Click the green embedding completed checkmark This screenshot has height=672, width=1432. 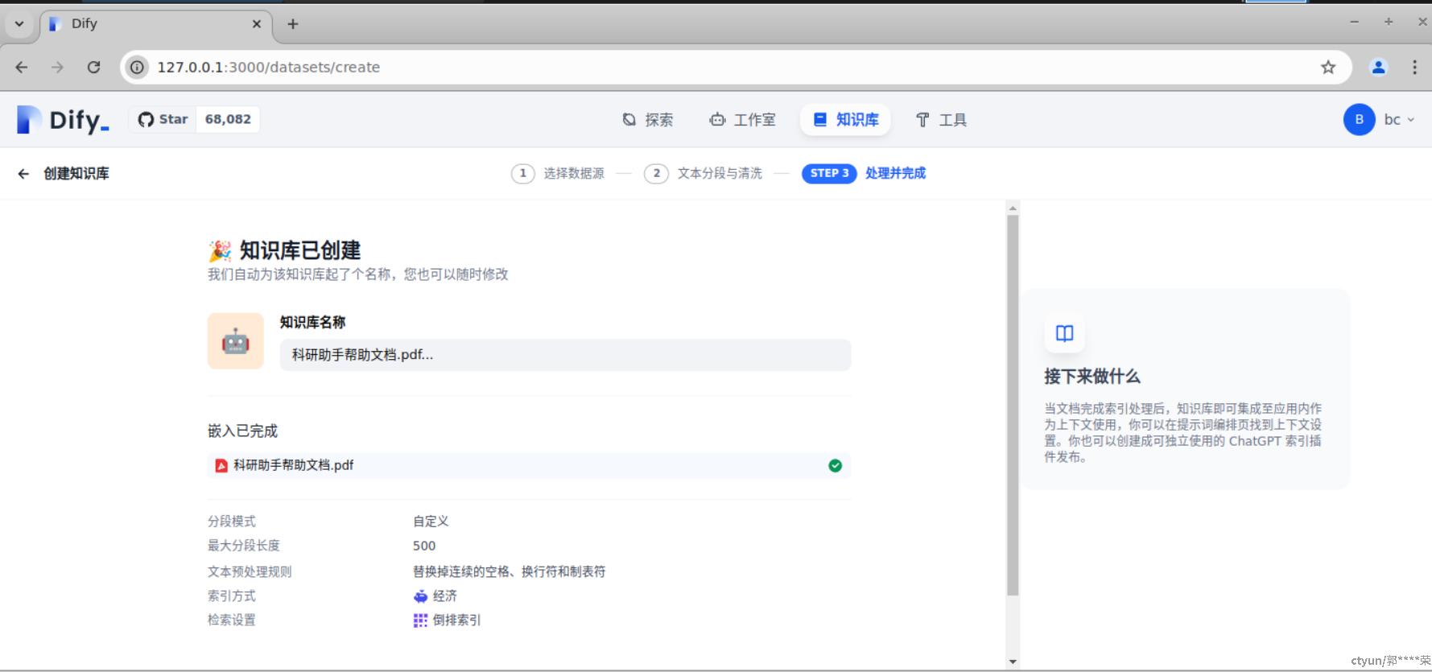(835, 465)
